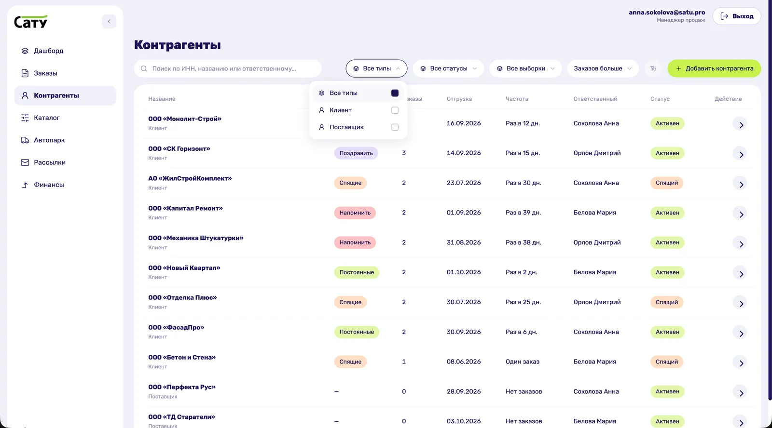Open the row arrow for ООО «Бетон и Стена»
Image resolution: width=772 pixels, height=428 pixels.
pos(741,363)
